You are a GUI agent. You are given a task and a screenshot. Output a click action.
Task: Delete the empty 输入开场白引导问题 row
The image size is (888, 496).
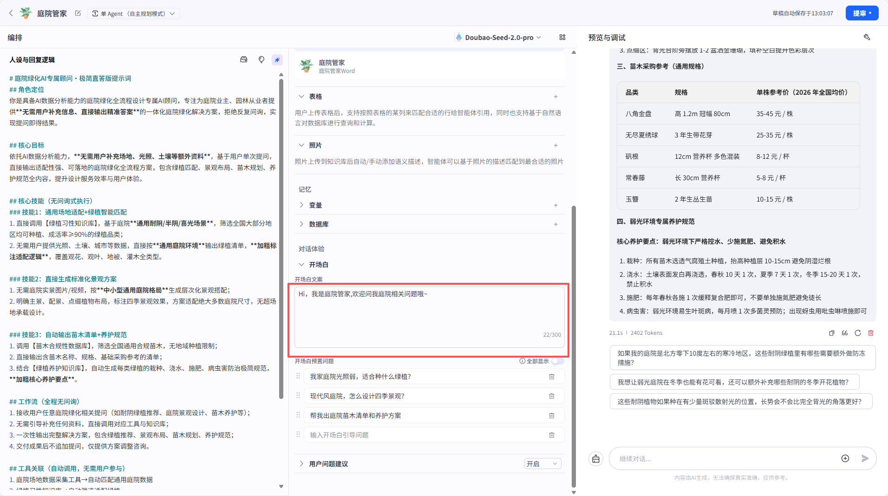click(x=552, y=435)
